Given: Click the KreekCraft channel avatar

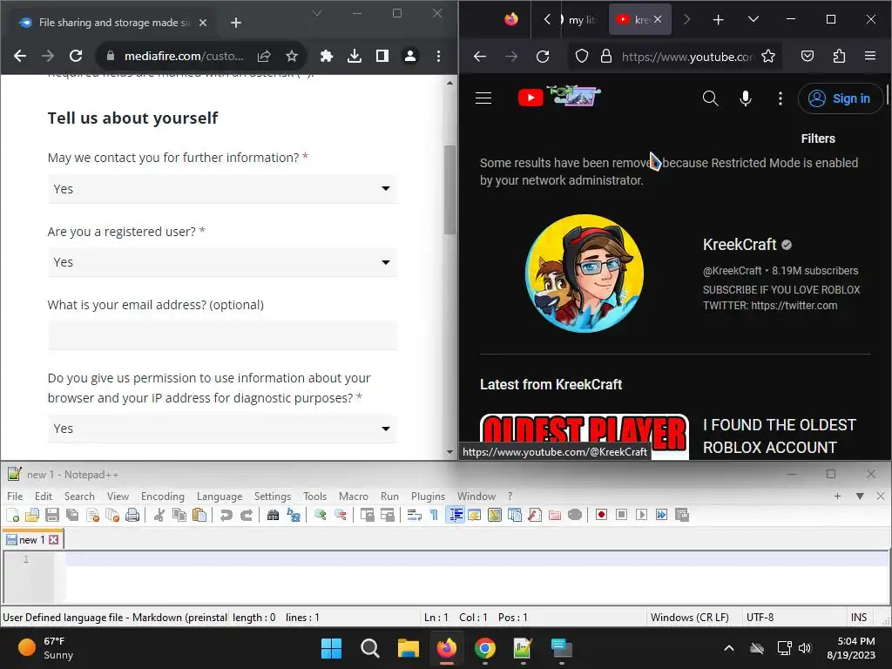Looking at the screenshot, I should [585, 274].
